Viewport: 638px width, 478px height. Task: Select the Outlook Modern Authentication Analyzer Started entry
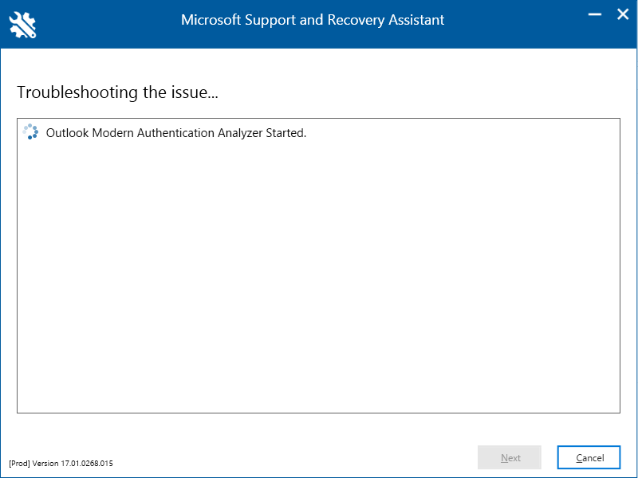176,133
